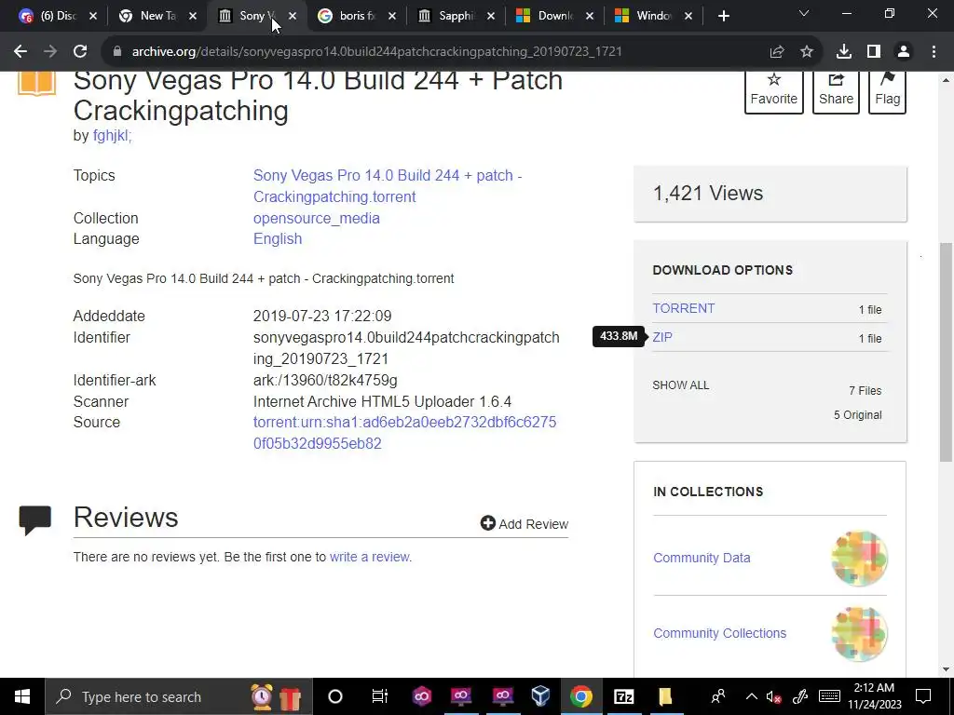Click the scrollbar down arrow
The width and height of the screenshot is (954, 715).
click(x=946, y=670)
